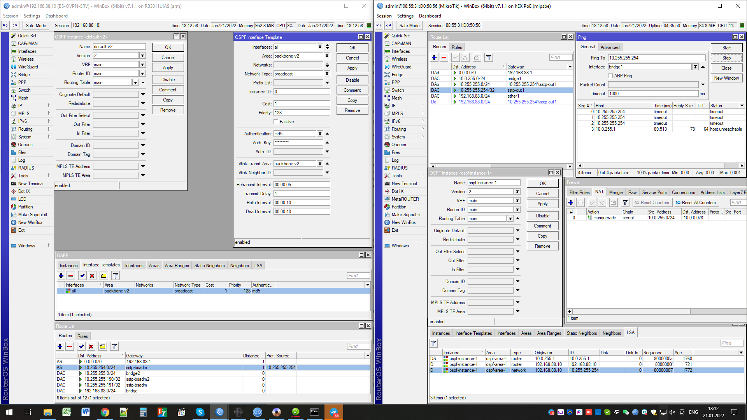The height and width of the screenshot is (420, 747).
Task: Click Priority field in OSPF Interface Template
Action: point(302,113)
